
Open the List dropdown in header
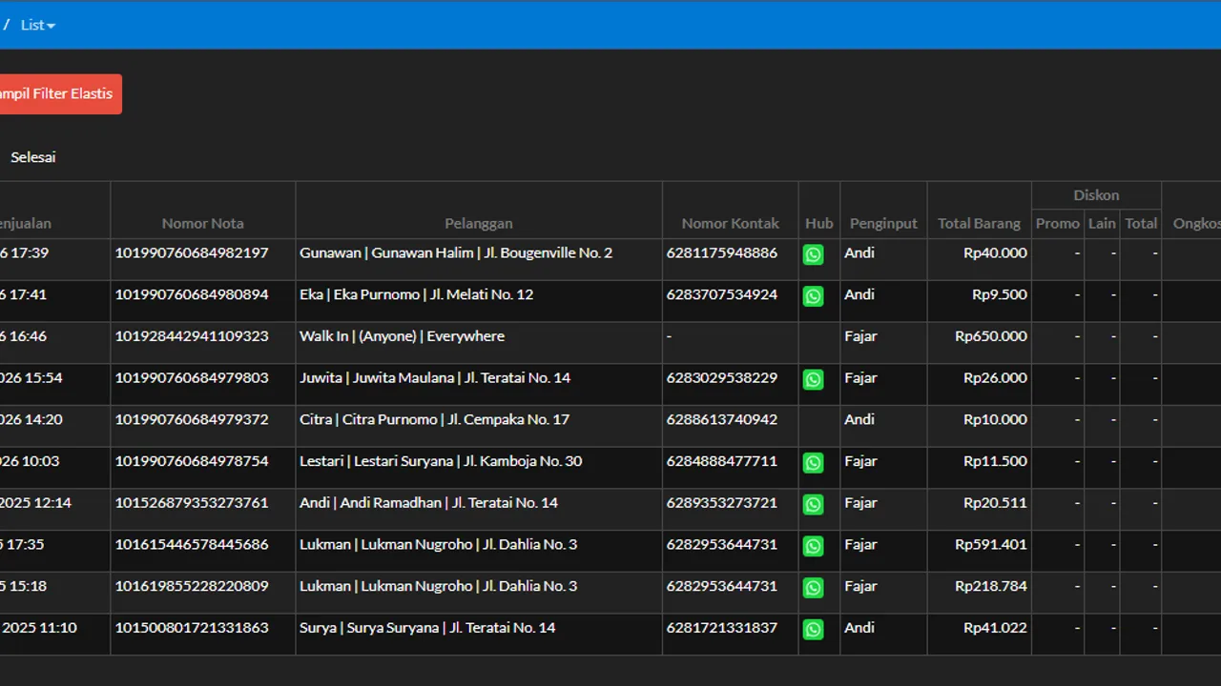[38, 25]
